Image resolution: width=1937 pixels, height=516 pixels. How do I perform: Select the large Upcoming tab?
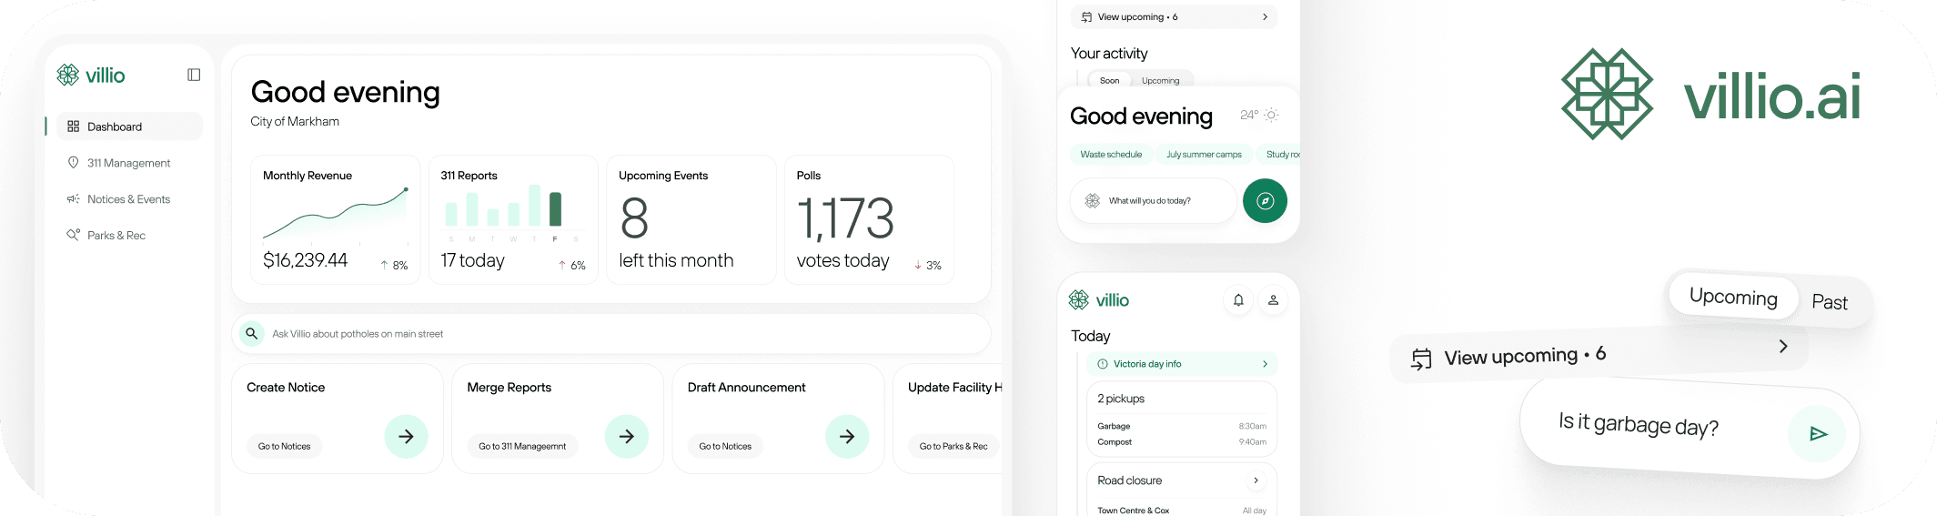(x=1733, y=297)
